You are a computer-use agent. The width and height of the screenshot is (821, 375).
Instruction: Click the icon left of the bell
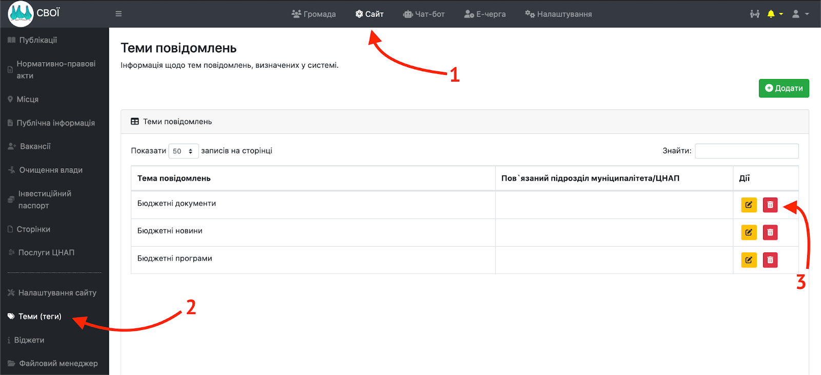(x=754, y=14)
